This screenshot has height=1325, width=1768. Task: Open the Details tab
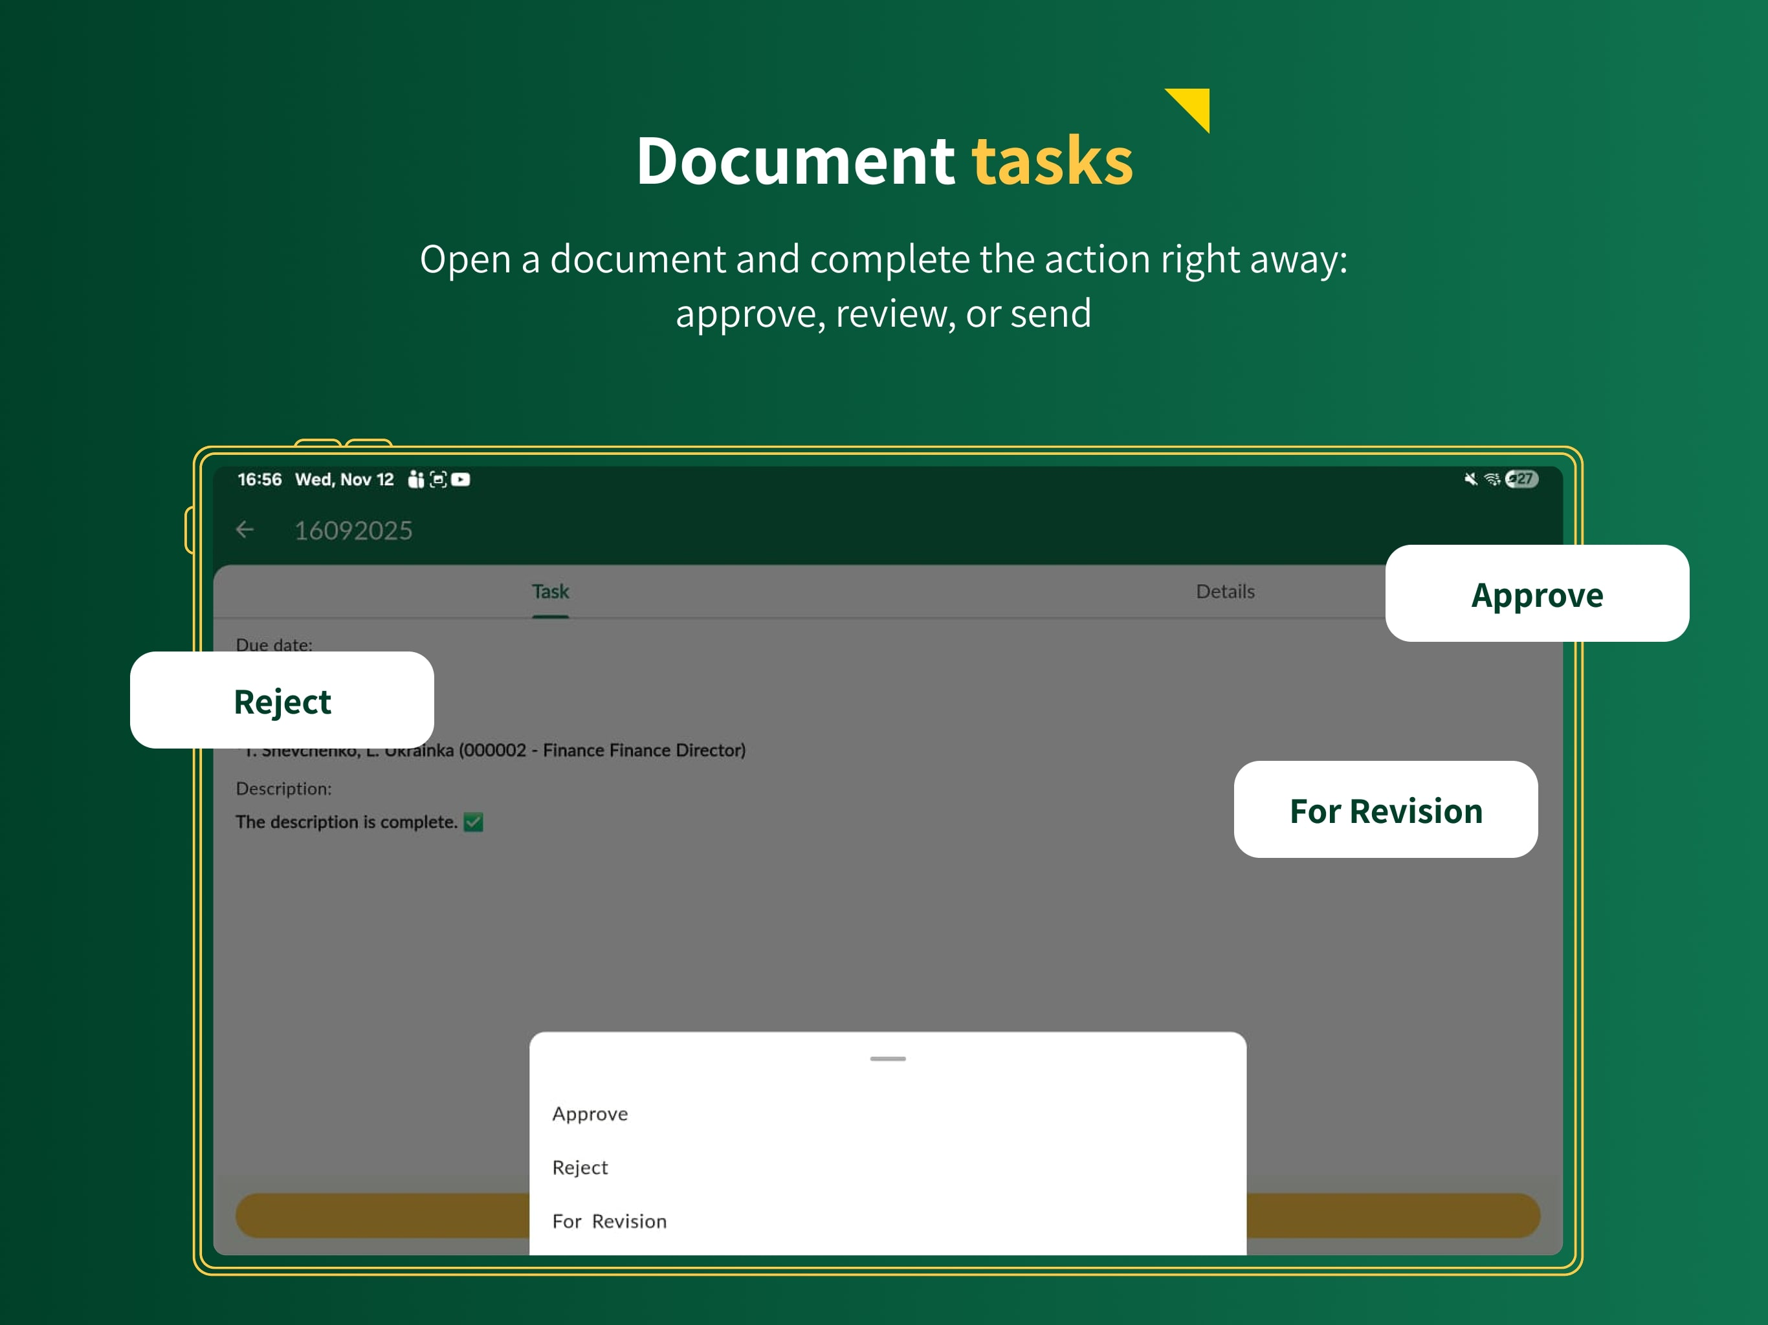pyautogui.click(x=1224, y=591)
